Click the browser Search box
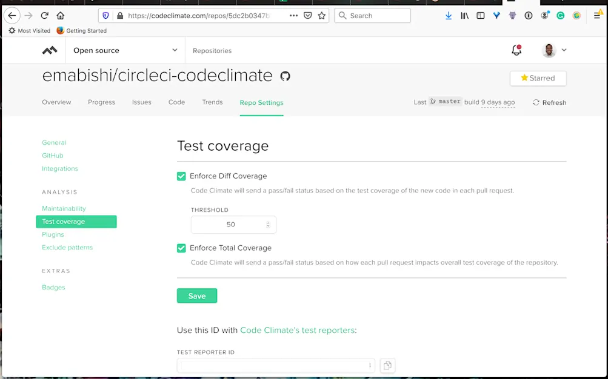Screen dimensions: 608x379 click(372, 16)
